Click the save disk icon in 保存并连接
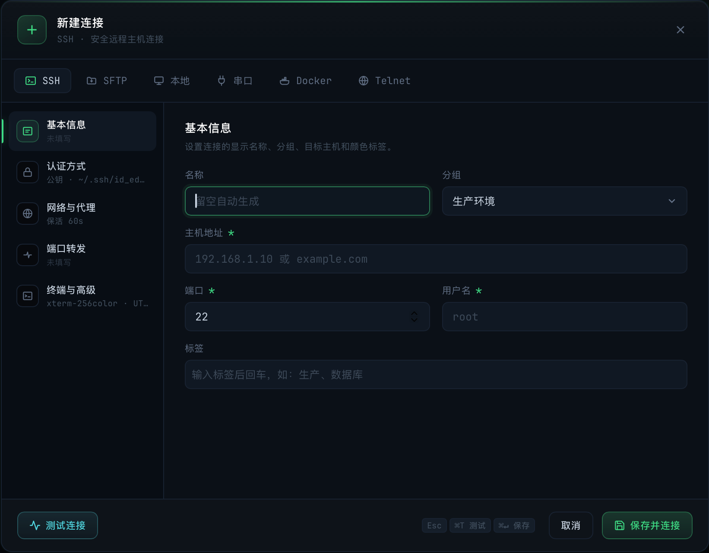The width and height of the screenshot is (709, 553). pyautogui.click(x=620, y=525)
